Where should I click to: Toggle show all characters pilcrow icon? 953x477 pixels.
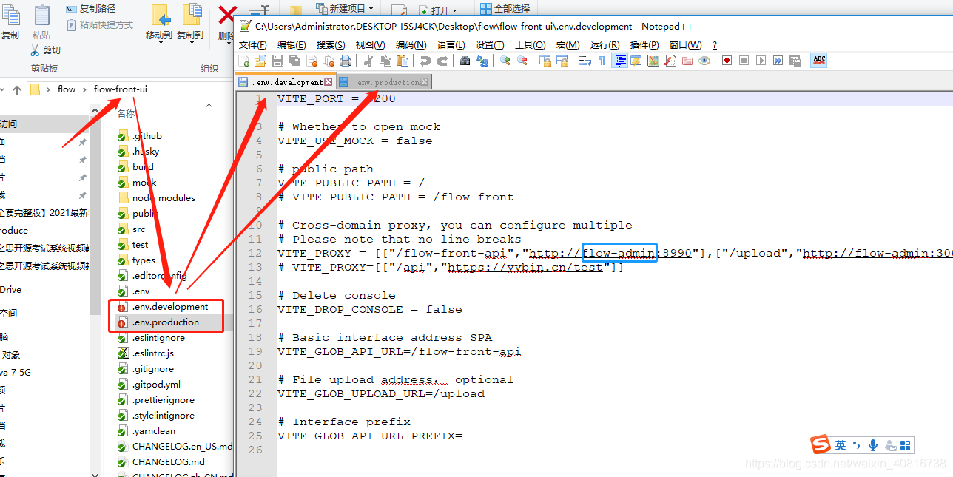coord(602,61)
